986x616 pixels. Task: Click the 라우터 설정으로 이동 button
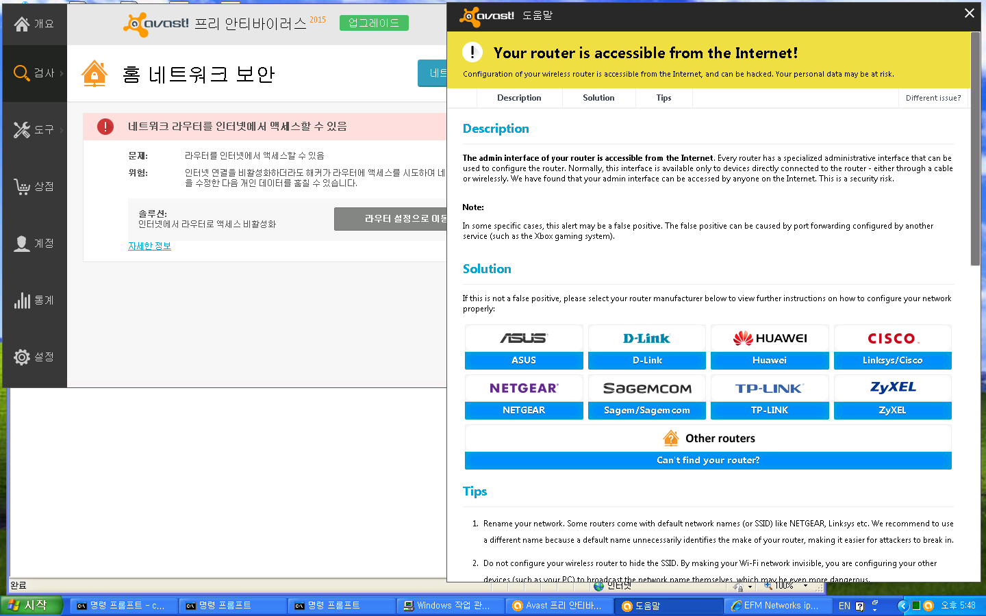[390, 219]
